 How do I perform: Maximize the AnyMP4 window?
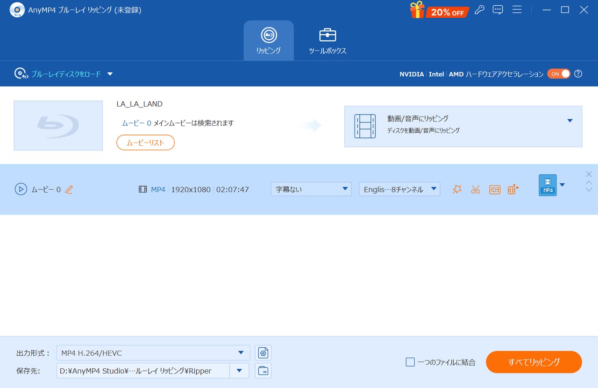point(565,10)
